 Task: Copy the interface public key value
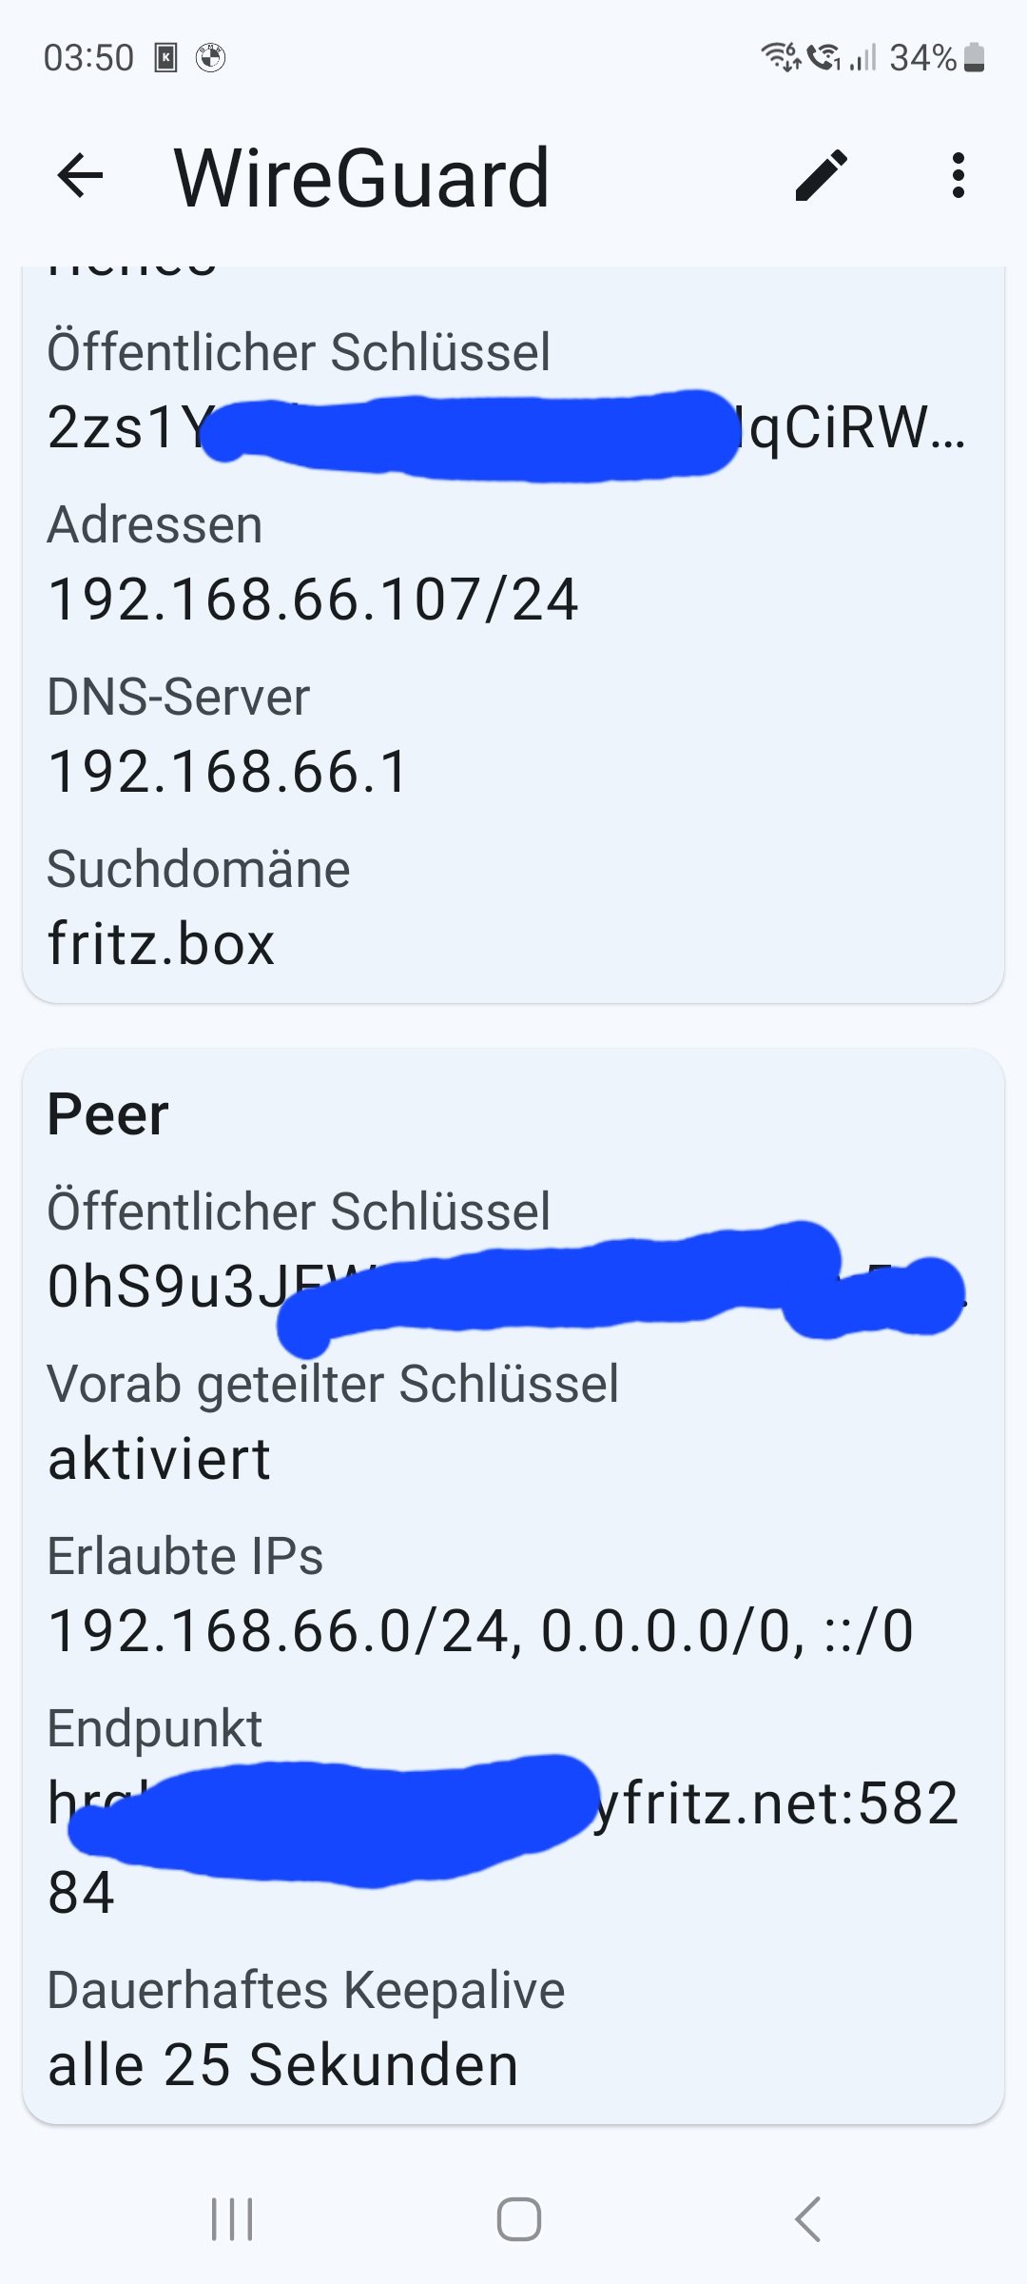(x=506, y=428)
